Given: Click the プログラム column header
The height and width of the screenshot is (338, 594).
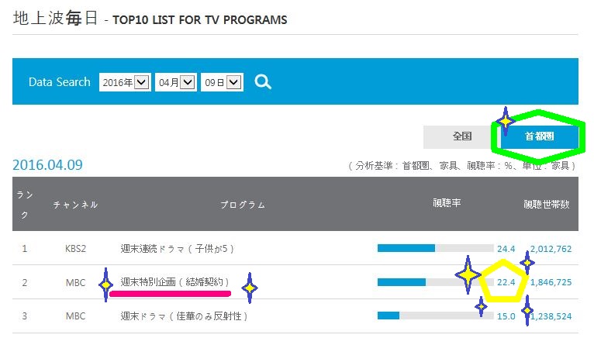Looking at the screenshot, I should [242, 205].
